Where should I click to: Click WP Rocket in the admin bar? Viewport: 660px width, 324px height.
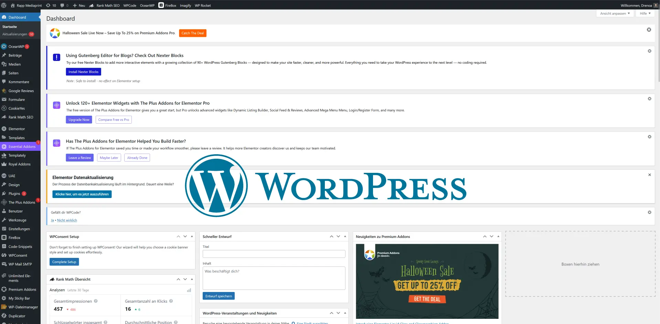point(203,5)
